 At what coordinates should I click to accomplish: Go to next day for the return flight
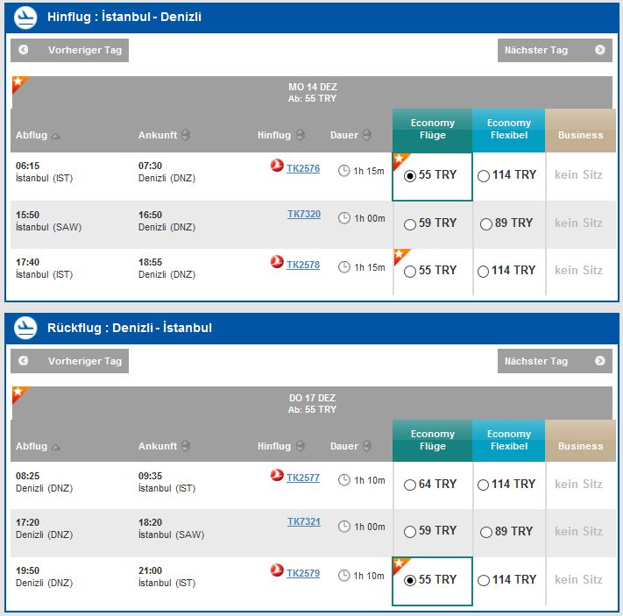555,361
